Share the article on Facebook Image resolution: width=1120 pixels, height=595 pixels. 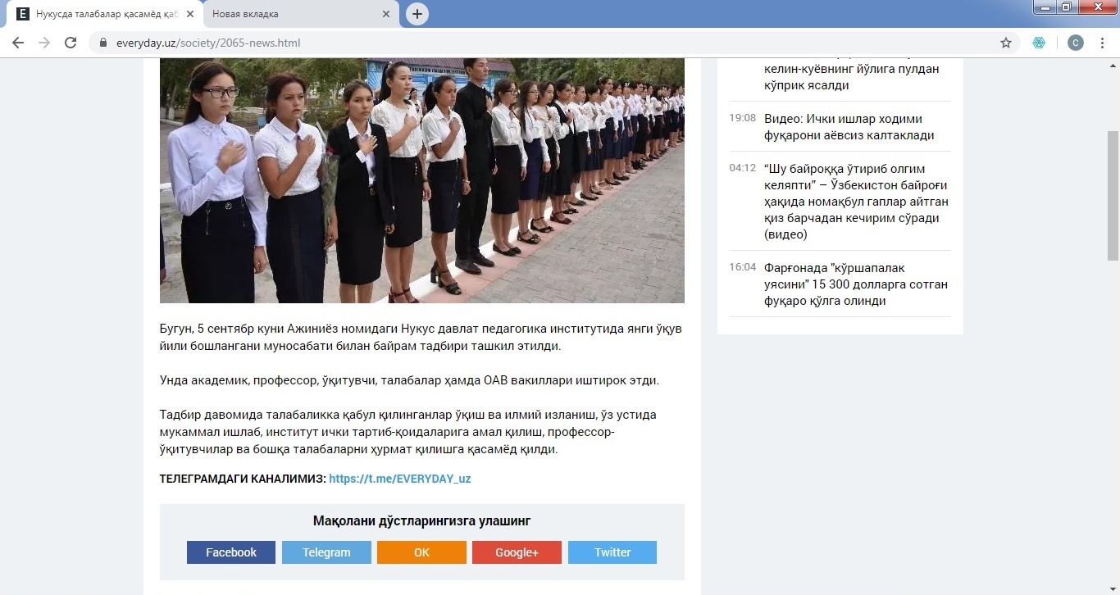click(x=231, y=552)
